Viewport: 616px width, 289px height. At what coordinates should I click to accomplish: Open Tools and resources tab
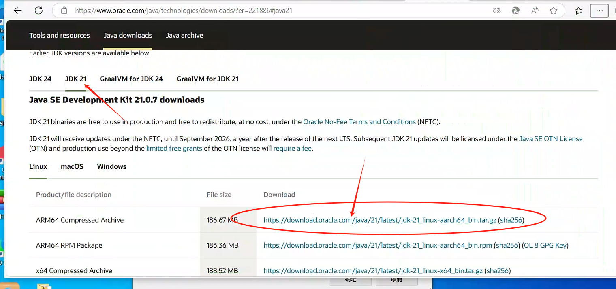pos(60,35)
